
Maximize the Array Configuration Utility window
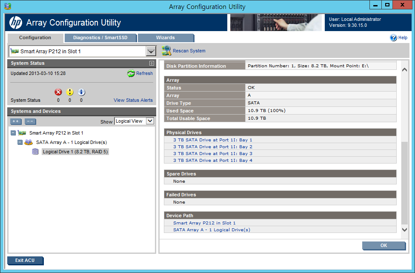click(x=387, y=5)
